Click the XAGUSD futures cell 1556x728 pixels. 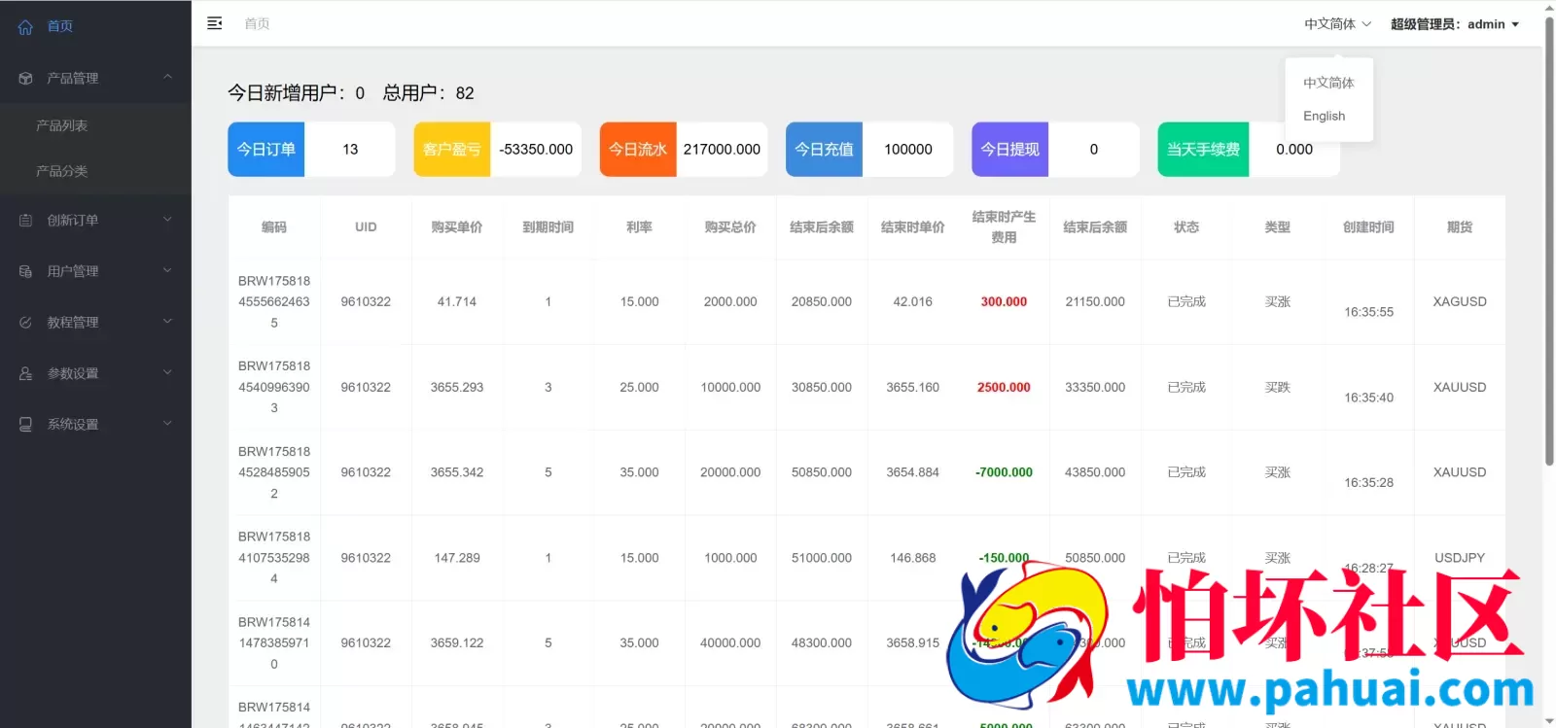pos(1460,302)
